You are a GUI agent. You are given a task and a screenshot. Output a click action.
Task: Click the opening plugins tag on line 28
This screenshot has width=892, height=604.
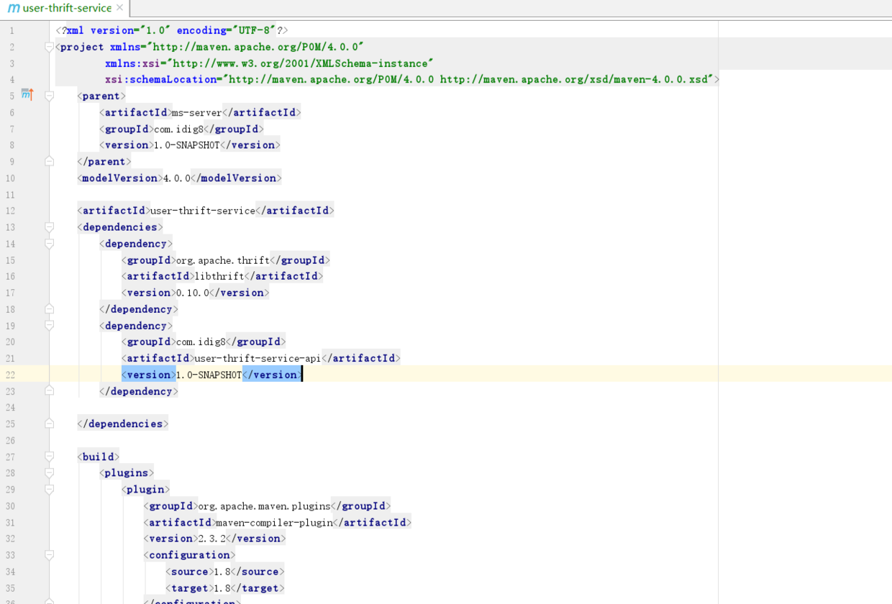pyautogui.click(x=127, y=473)
